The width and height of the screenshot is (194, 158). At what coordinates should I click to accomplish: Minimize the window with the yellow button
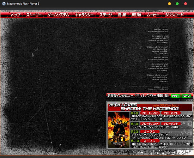(169, 4)
